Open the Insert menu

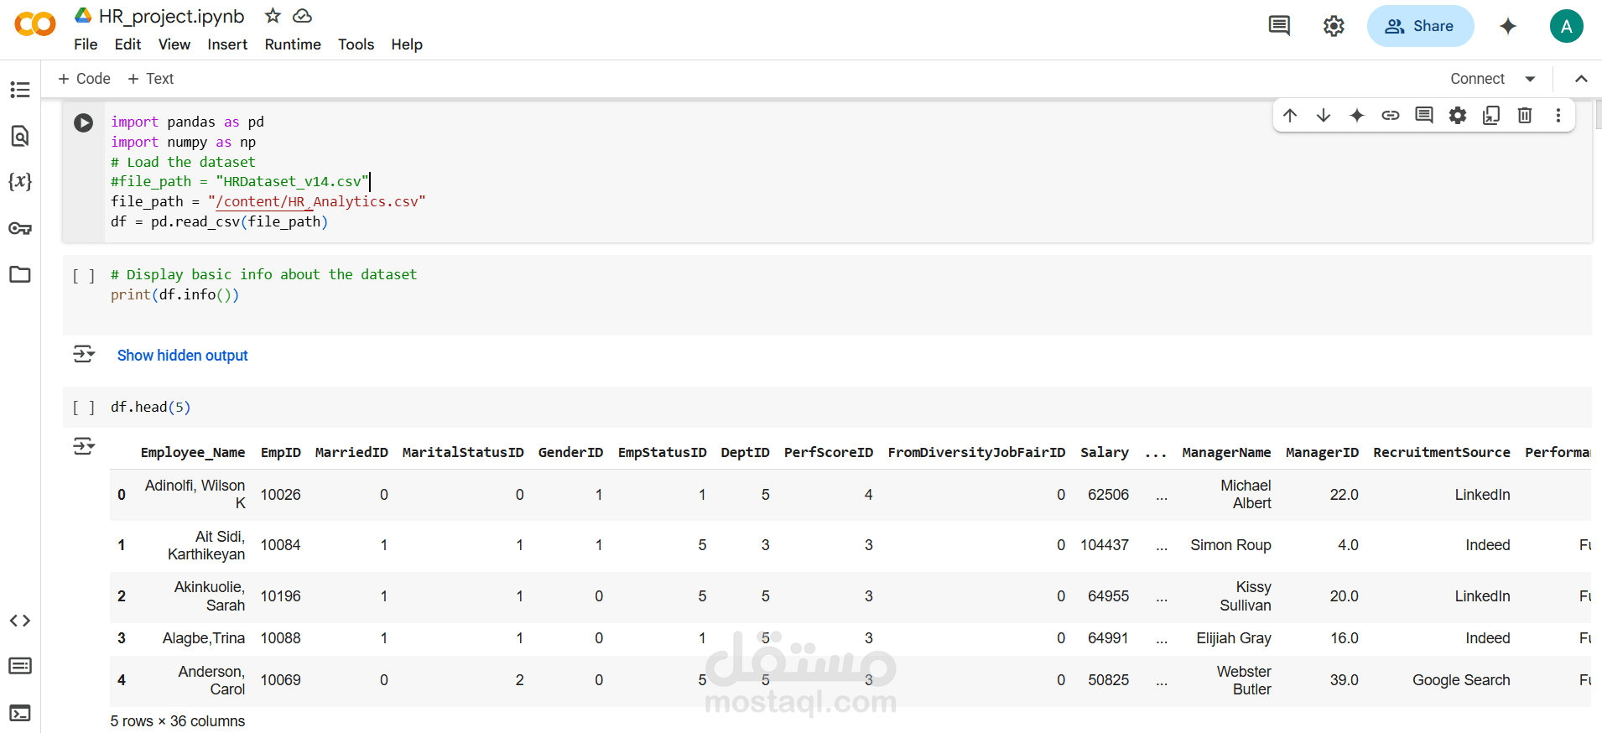tap(227, 44)
